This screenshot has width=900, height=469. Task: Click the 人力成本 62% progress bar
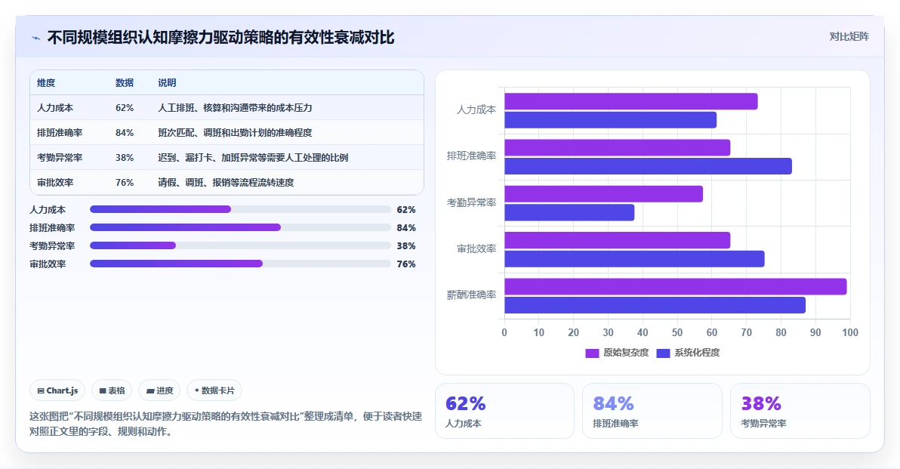(241, 209)
